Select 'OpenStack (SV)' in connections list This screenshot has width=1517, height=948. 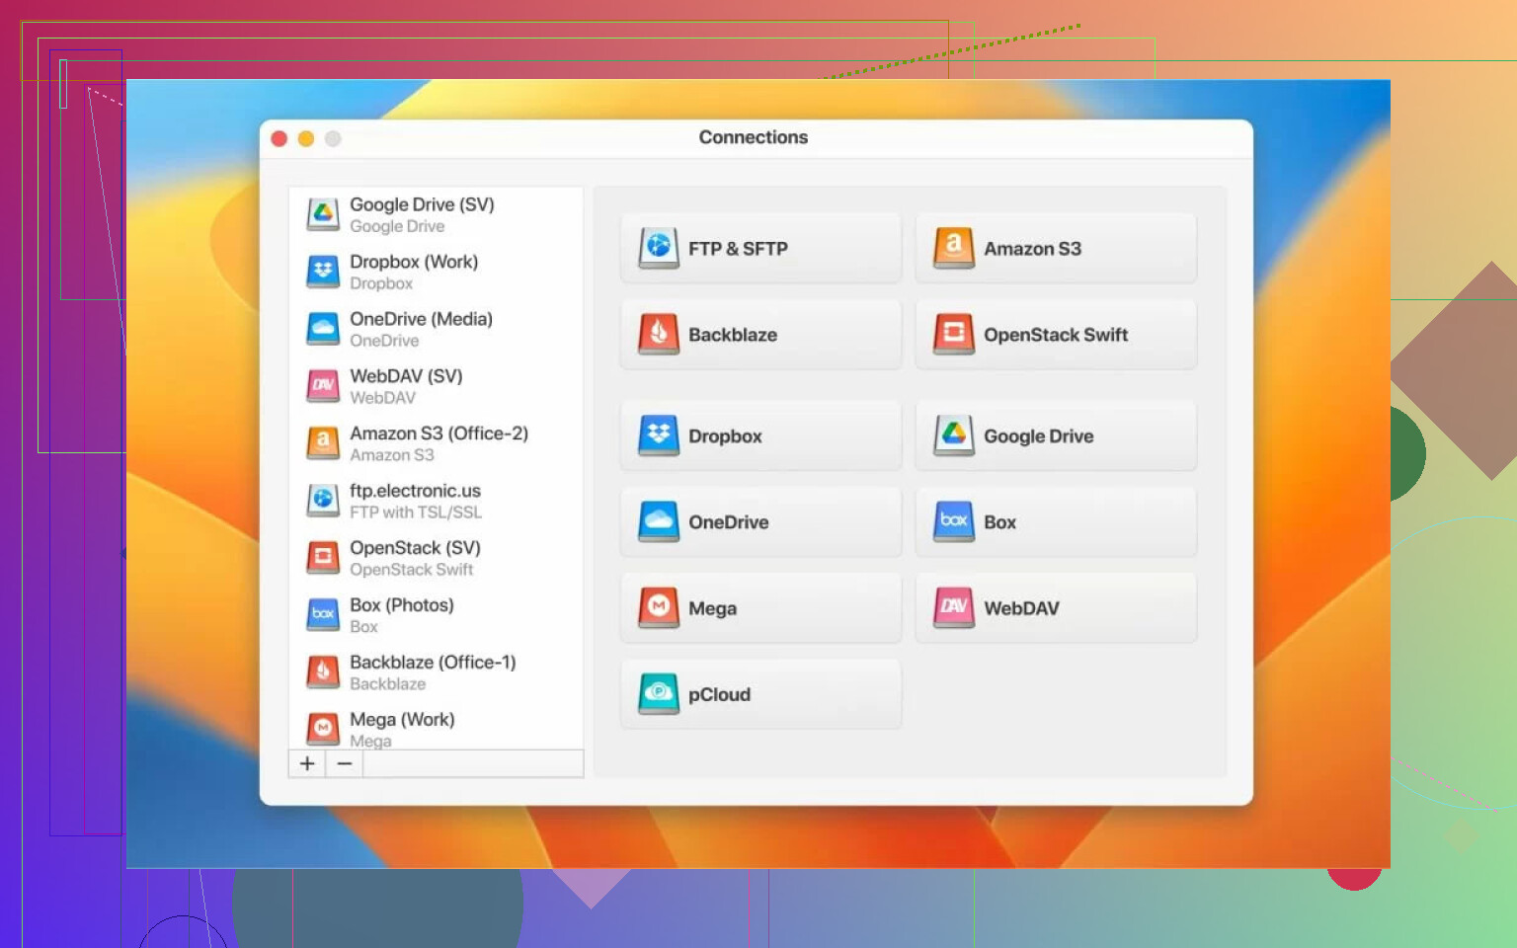point(436,558)
